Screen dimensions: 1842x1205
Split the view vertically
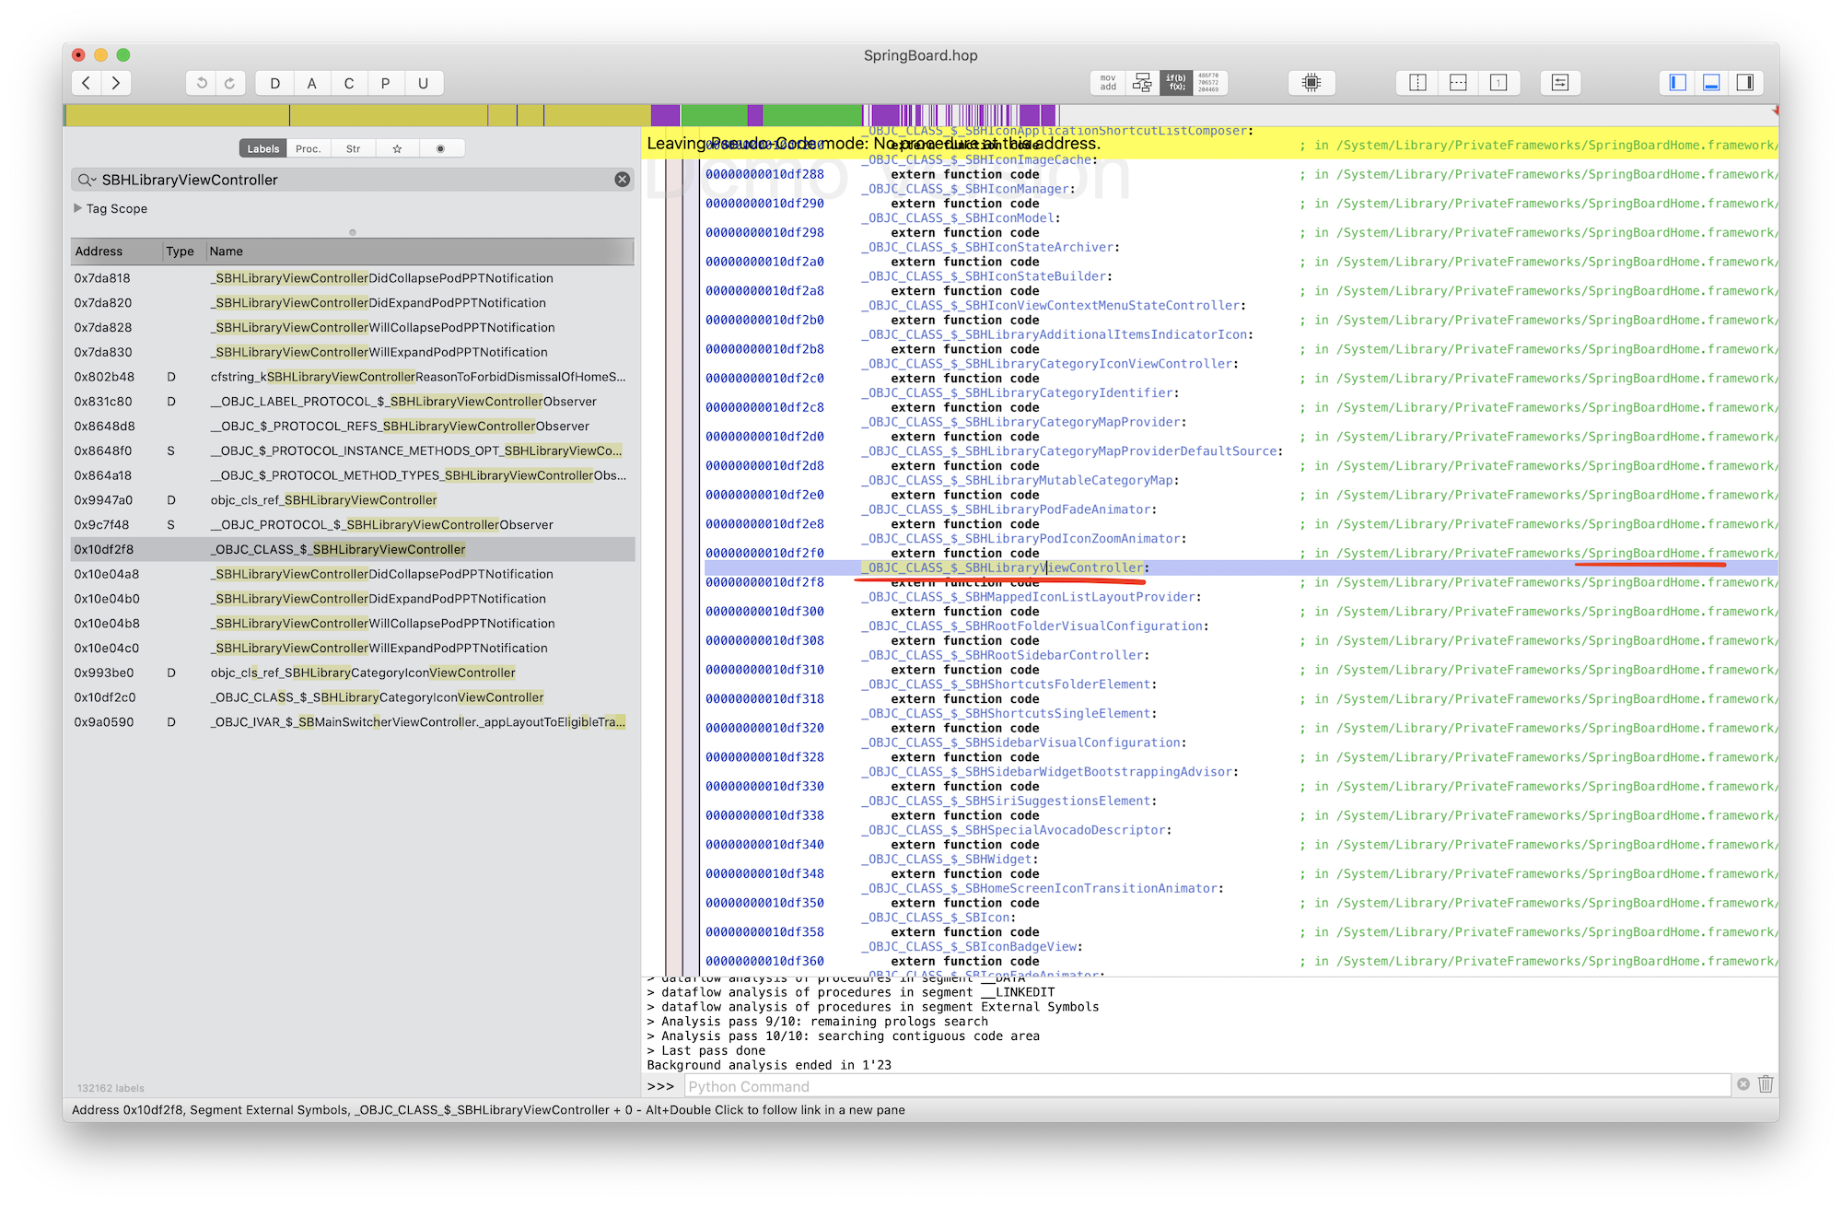point(1417,83)
